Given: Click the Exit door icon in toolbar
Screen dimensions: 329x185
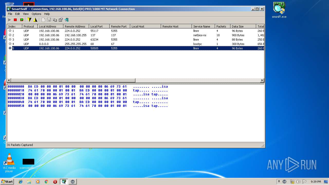Looking at the screenshot, I should click(x=67, y=20).
